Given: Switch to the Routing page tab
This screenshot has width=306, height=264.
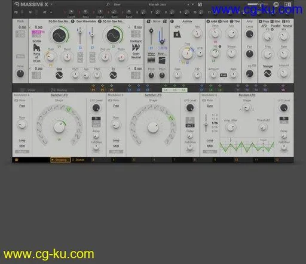Looking at the screenshot, I should 59,90.
